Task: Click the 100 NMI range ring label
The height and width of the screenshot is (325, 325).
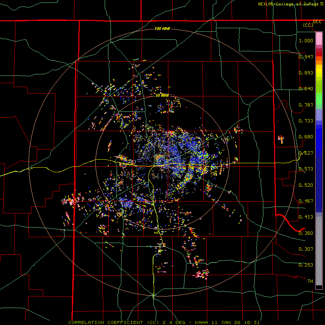Action: 162,29
